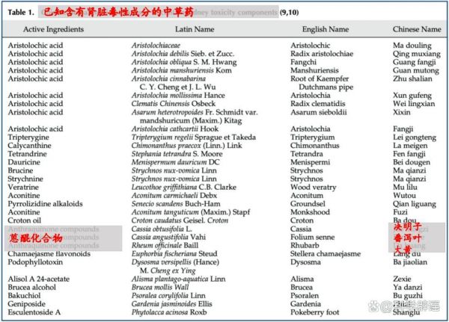449x322 pixels.
Task: Select the English name "Groundsel"
Action: click(x=308, y=204)
